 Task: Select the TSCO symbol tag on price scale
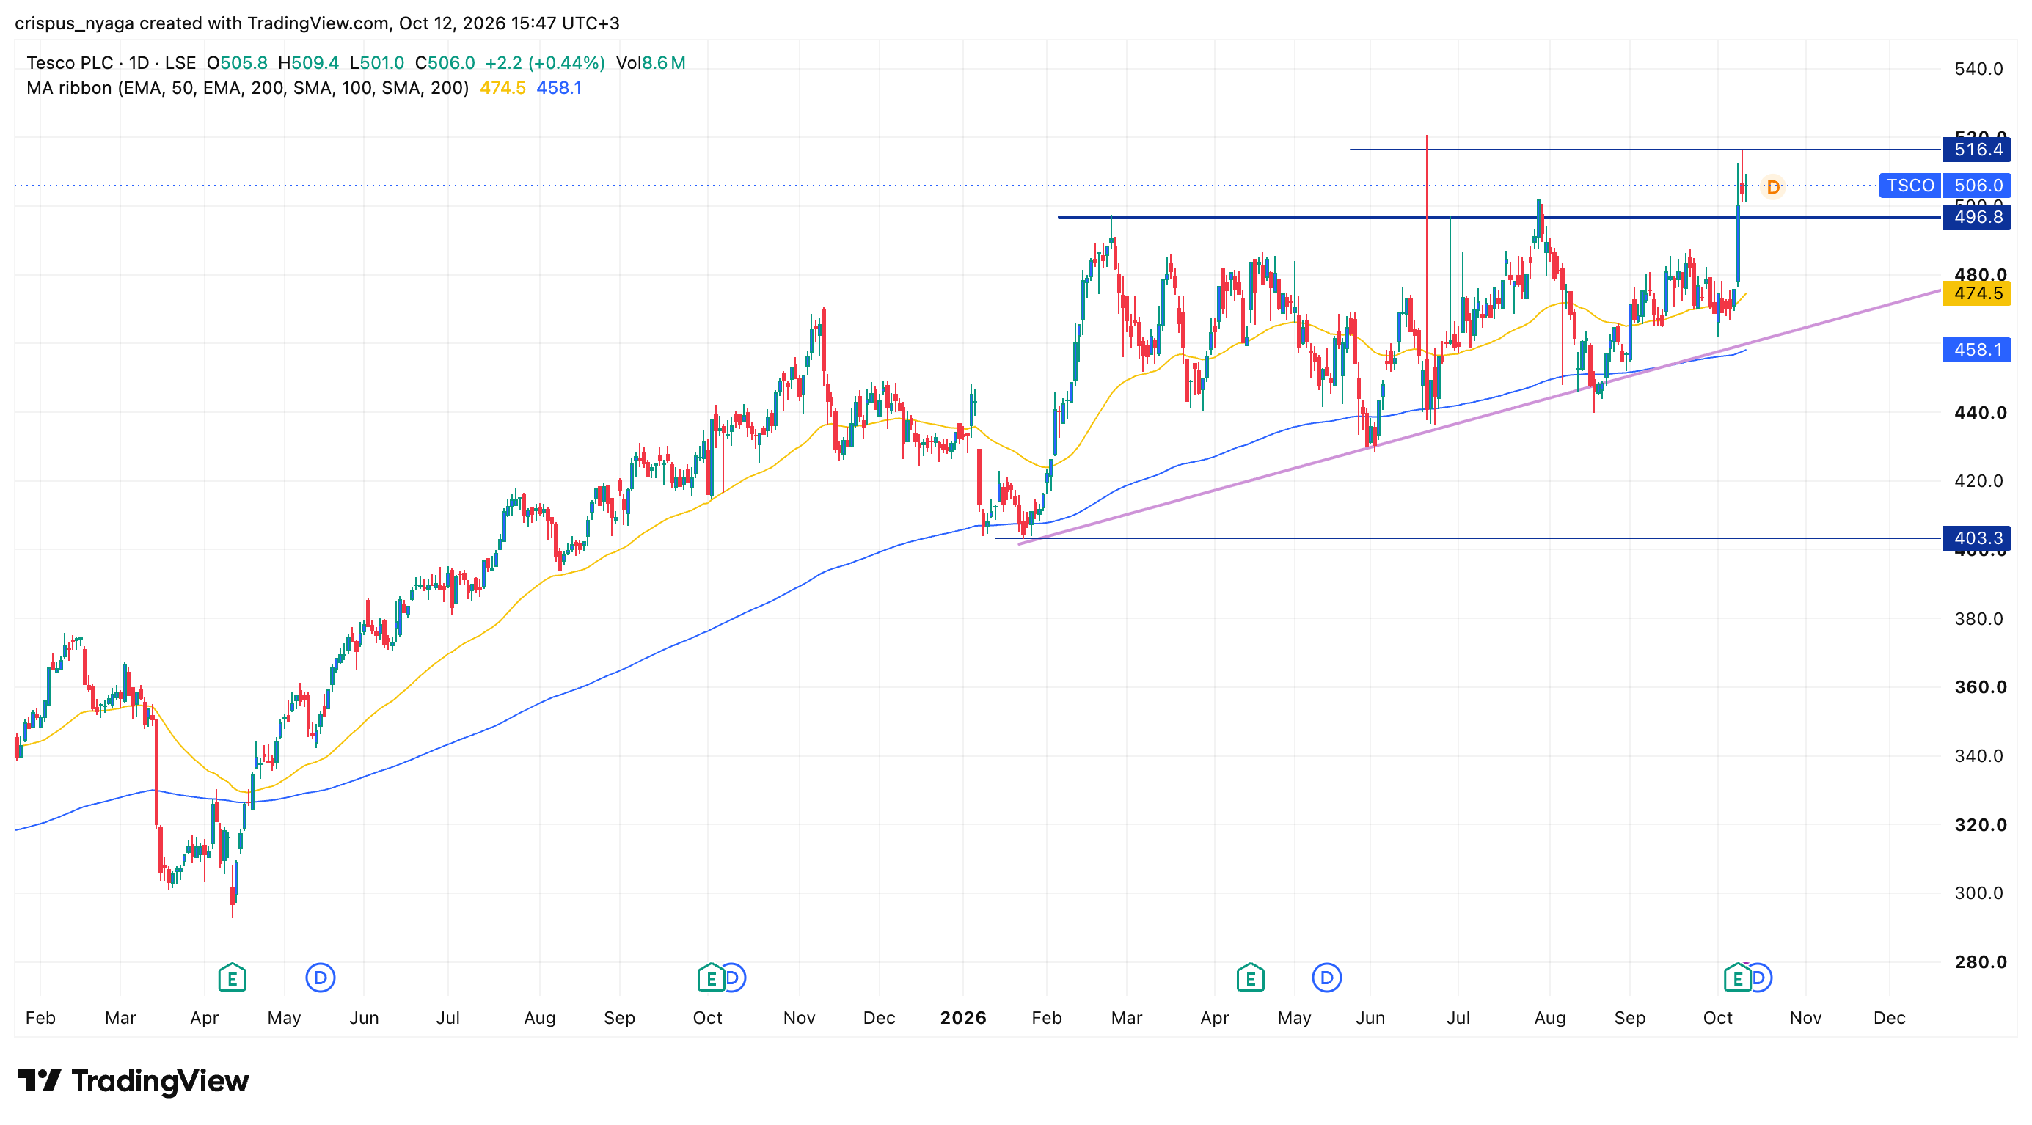1909,186
